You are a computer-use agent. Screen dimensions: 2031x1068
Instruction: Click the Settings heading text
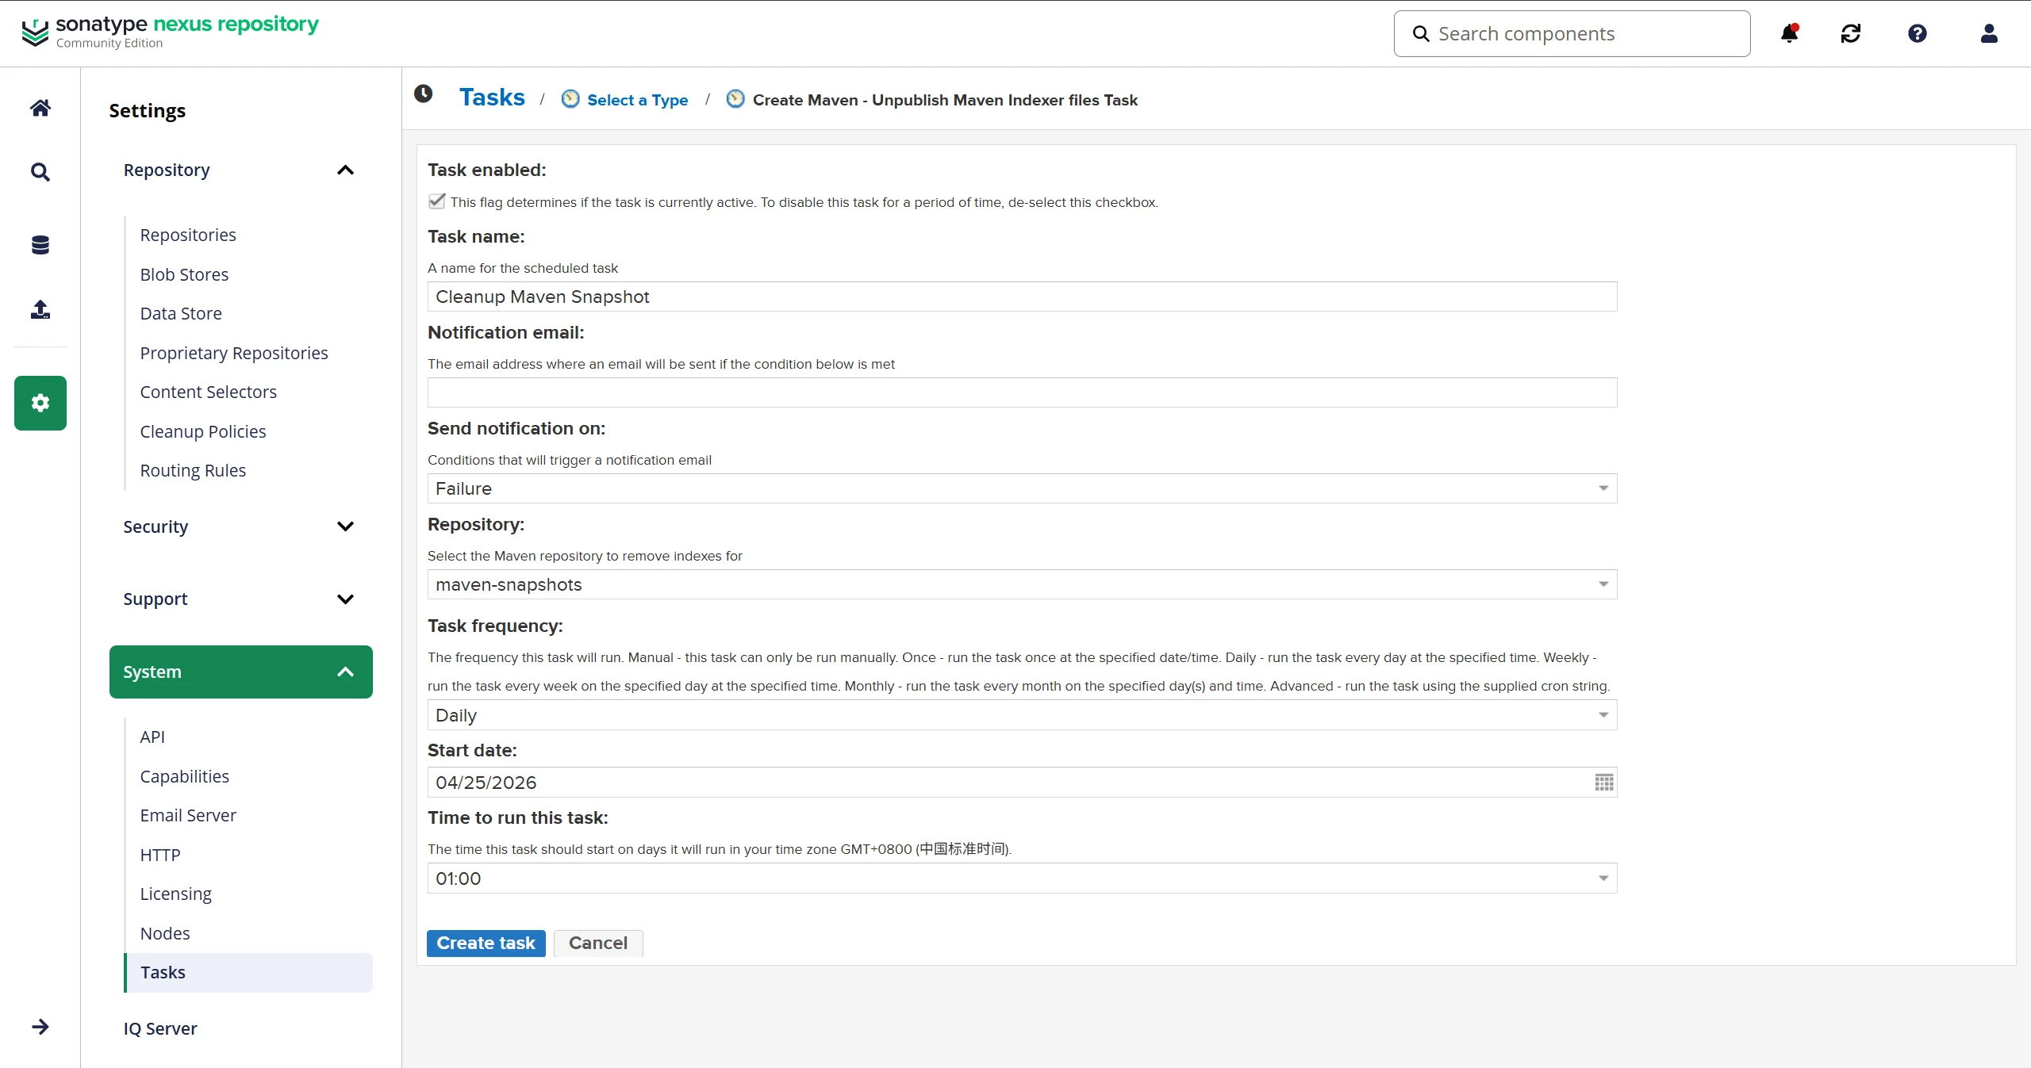click(x=148, y=111)
